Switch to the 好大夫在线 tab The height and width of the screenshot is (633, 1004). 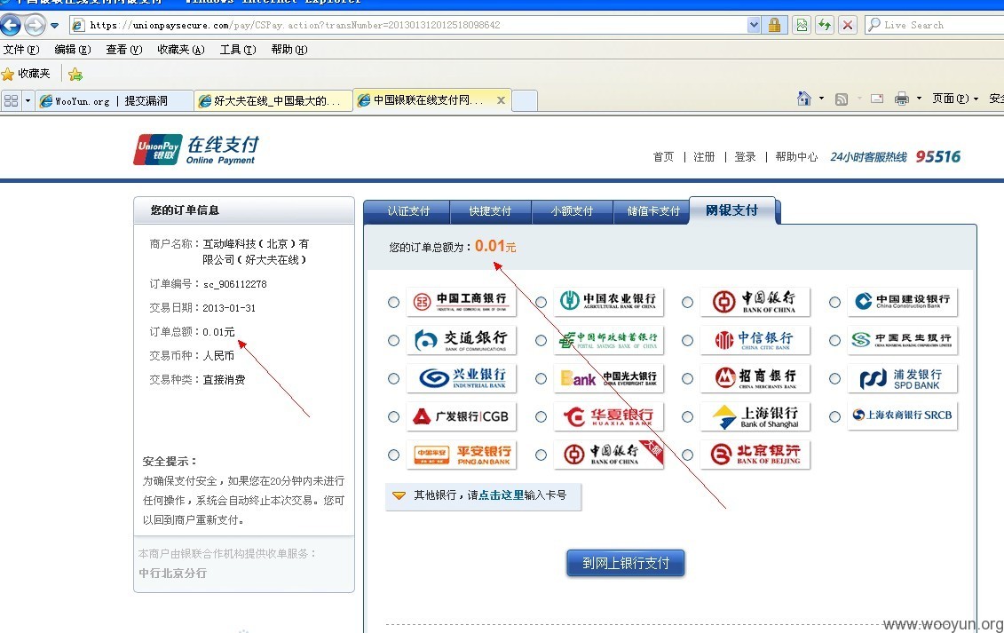point(273,100)
